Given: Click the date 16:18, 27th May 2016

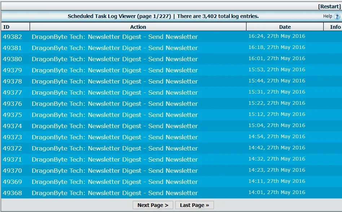Looking at the screenshot, I should tap(277, 47).
